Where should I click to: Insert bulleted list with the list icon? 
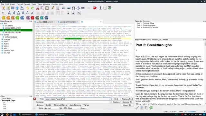tap(58, 13)
